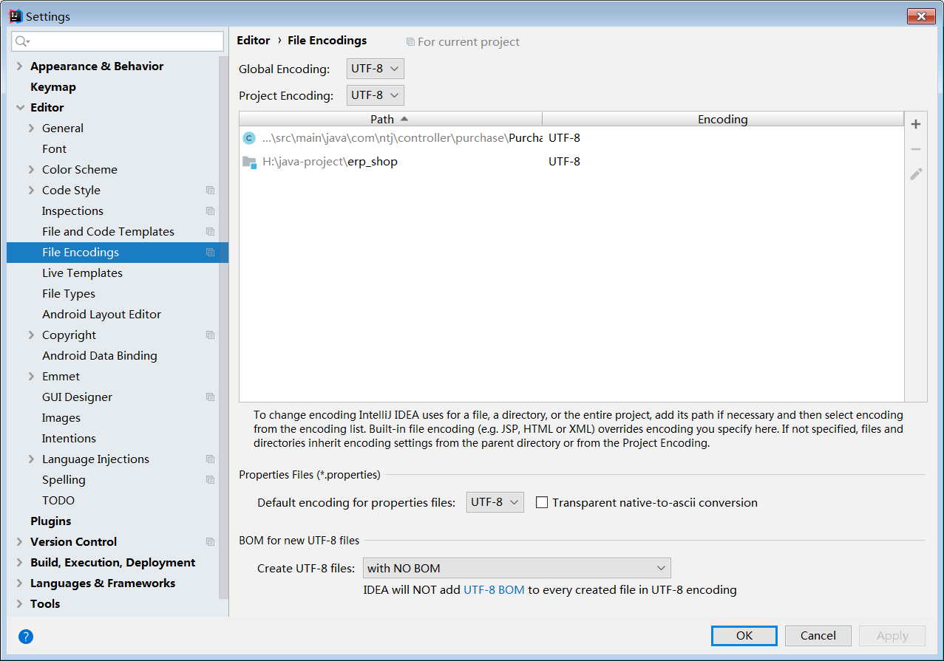
Task: Sort table by Path column header
Action: point(390,119)
